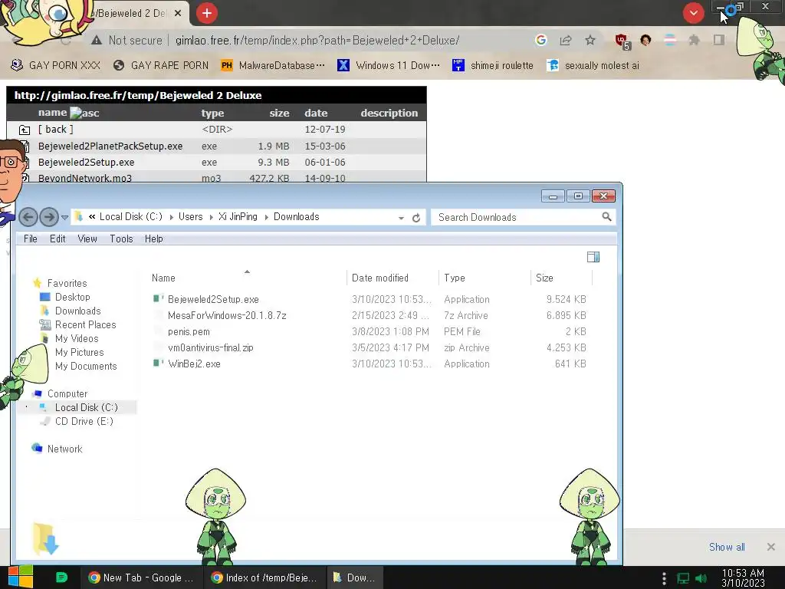Open the Edit menu

click(57, 239)
